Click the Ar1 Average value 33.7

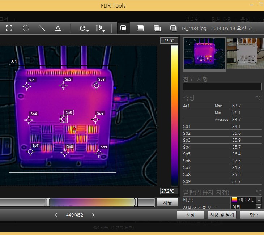tap(237, 120)
